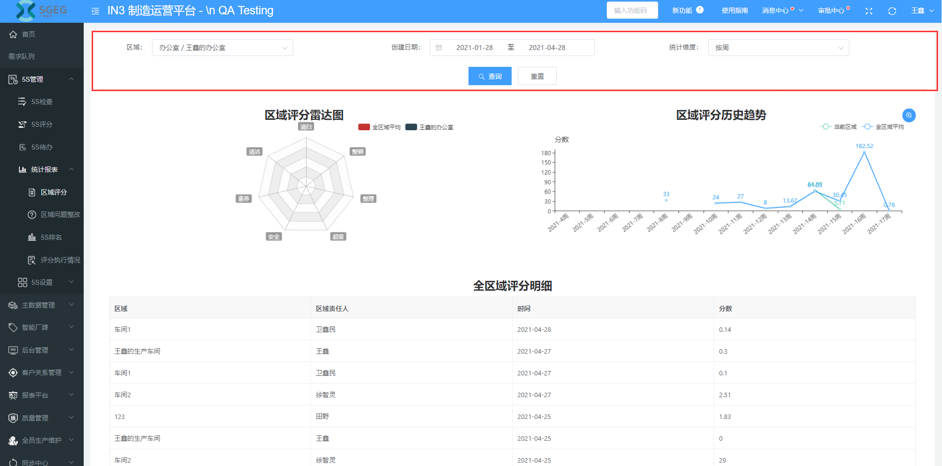Click the 首页 home icon in sidebar
Viewport: 942px width, 466px height.
tap(13, 34)
